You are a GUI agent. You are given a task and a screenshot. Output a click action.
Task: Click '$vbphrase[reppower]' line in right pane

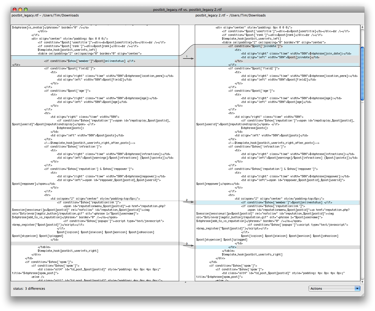295,176
